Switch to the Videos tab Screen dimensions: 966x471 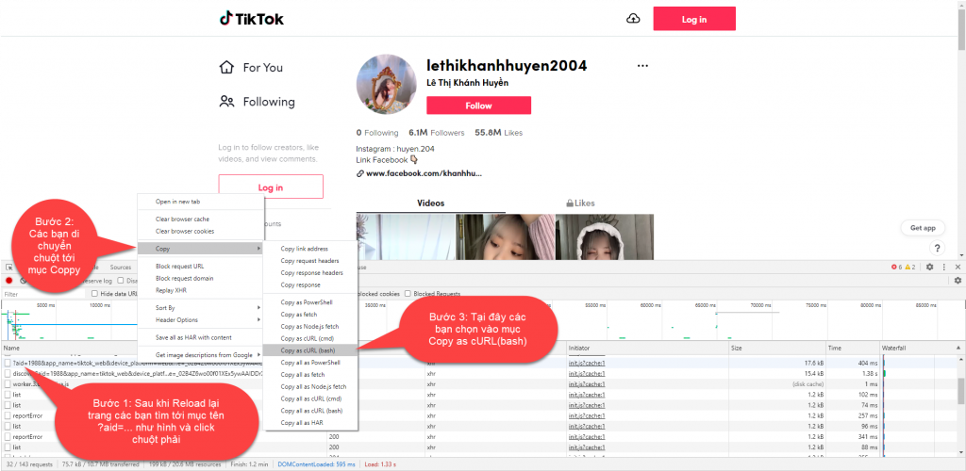430,203
